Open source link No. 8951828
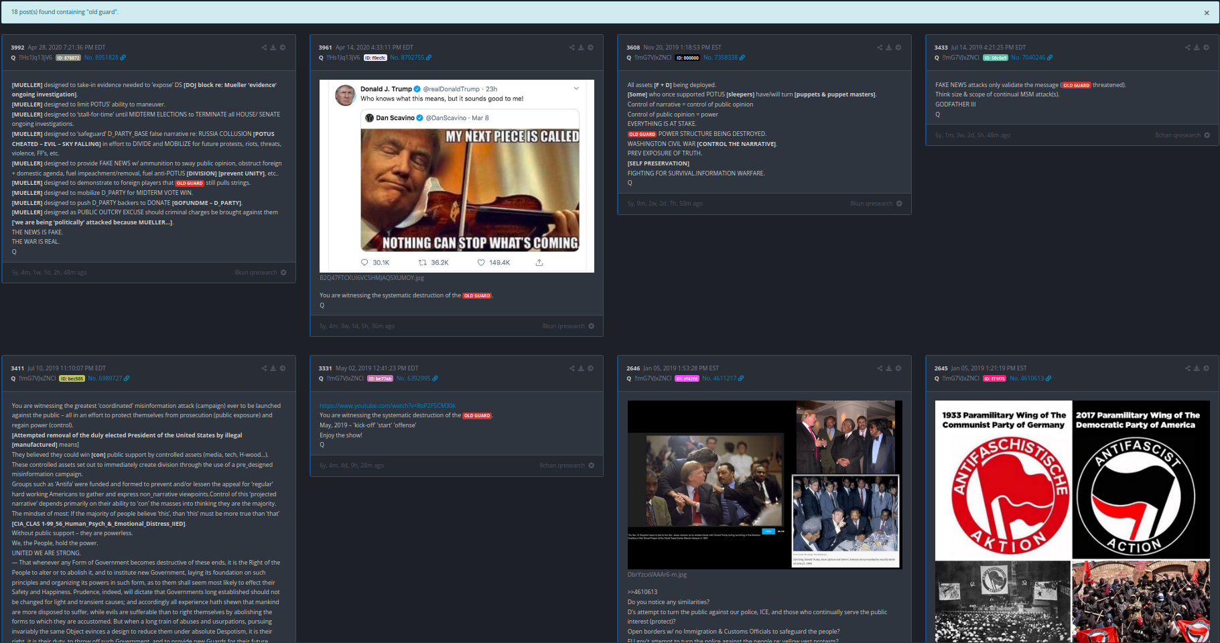 pos(105,58)
